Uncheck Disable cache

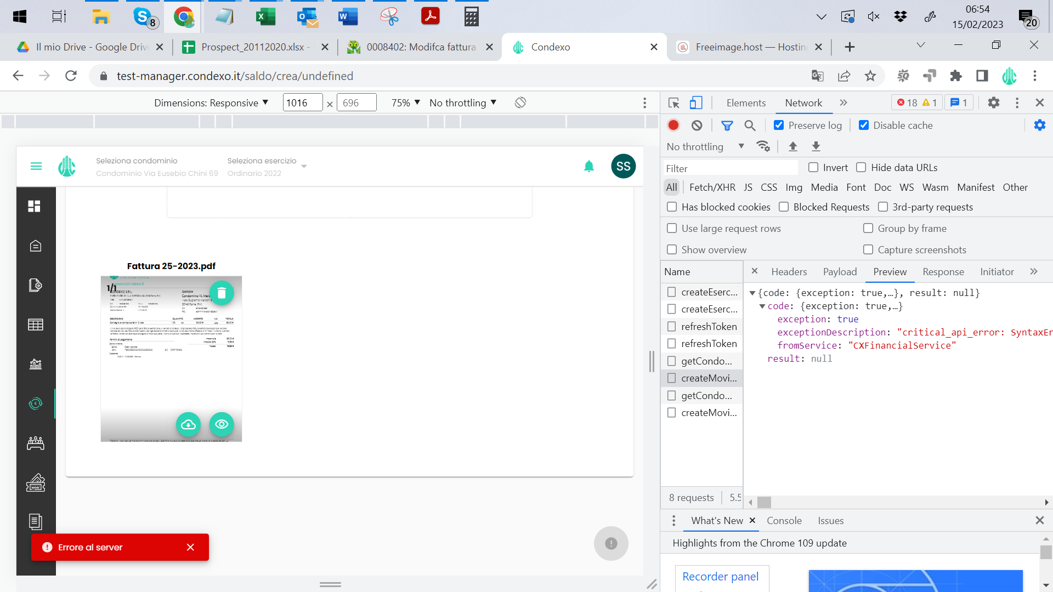point(864,126)
